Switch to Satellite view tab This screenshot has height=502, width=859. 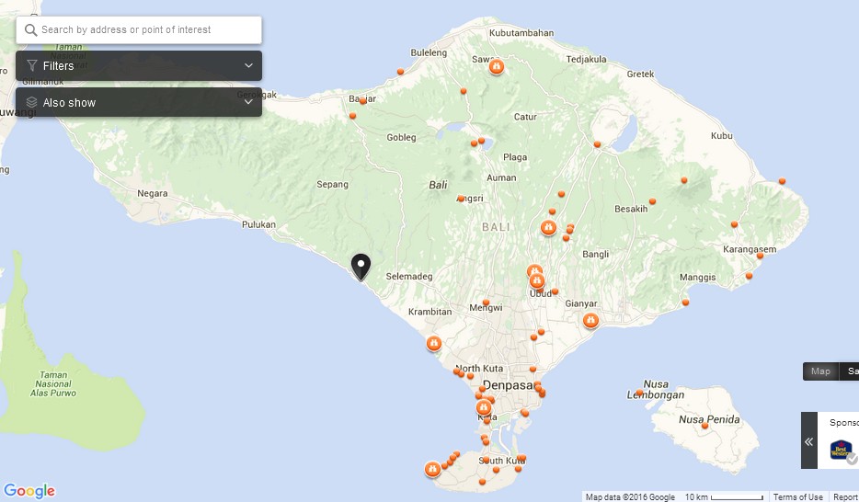(849, 371)
